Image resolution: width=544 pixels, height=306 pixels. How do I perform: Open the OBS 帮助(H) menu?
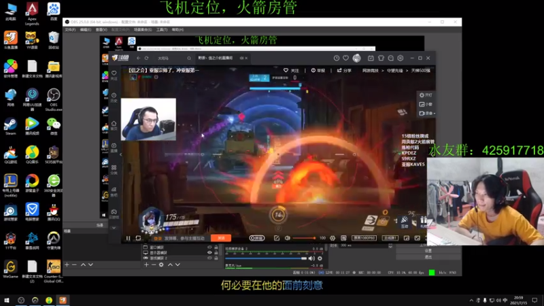pos(177,30)
